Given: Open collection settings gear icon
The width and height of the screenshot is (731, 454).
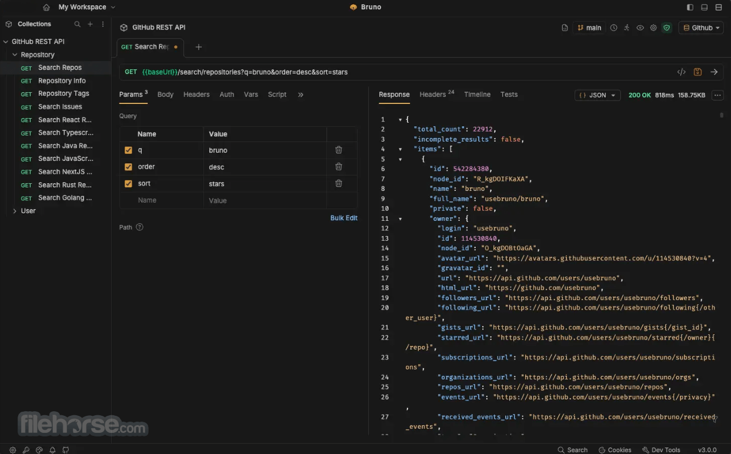Looking at the screenshot, I should (x=653, y=28).
